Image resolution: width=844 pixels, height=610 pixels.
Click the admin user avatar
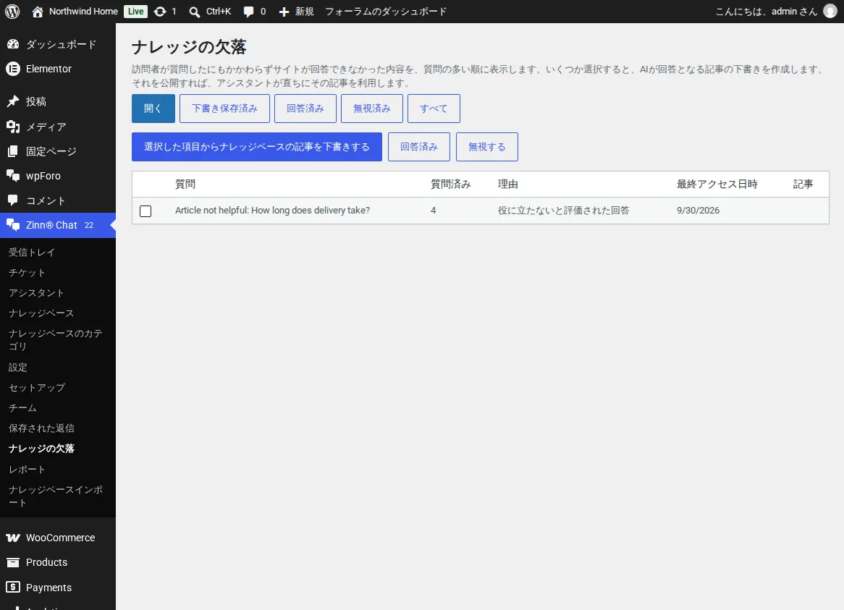[x=830, y=12]
